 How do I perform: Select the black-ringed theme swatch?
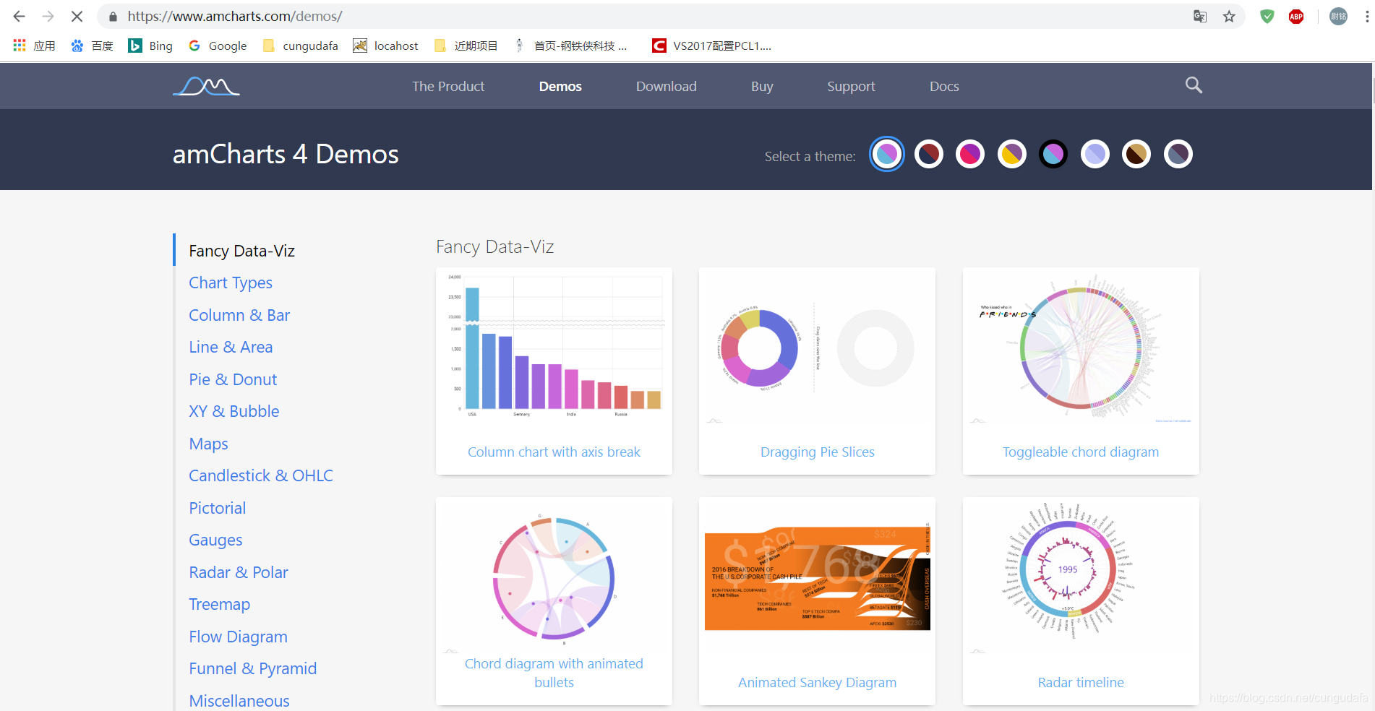[1053, 154]
